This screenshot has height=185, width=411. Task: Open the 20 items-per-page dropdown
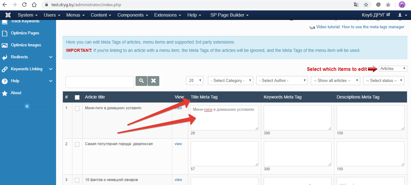[195, 80]
